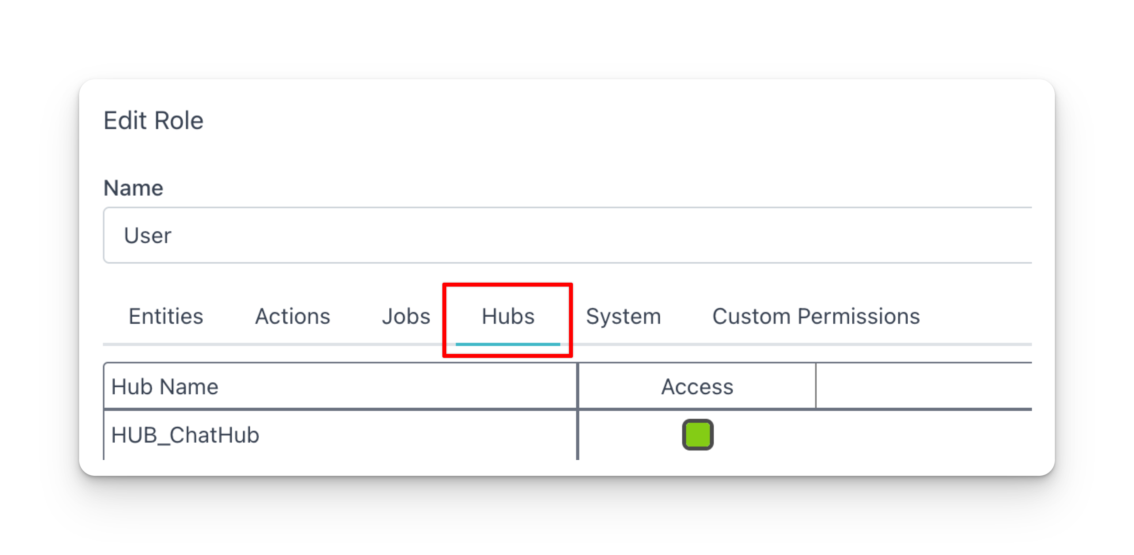The width and height of the screenshot is (1134, 555).
Task: Click the Access column header
Action: click(x=697, y=387)
